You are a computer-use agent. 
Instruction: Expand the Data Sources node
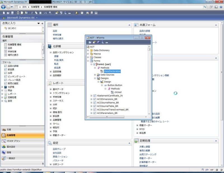tap(95, 75)
